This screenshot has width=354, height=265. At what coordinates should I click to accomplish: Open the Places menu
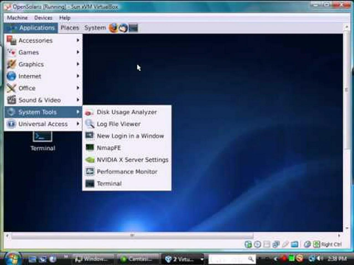pyautogui.click(x=70, y=28)
